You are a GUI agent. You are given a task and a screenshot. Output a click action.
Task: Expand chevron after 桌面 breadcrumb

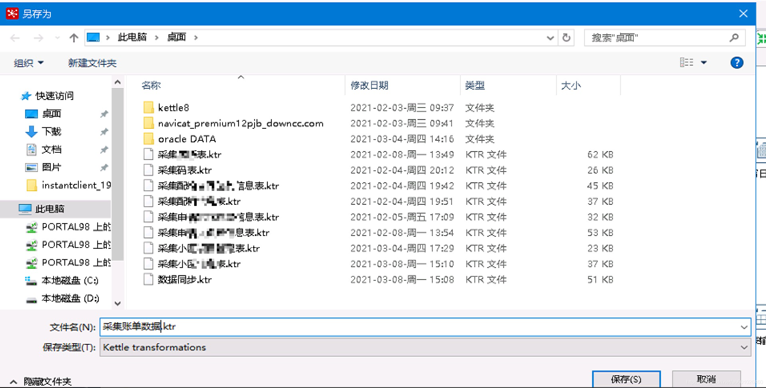coord(196,38)
